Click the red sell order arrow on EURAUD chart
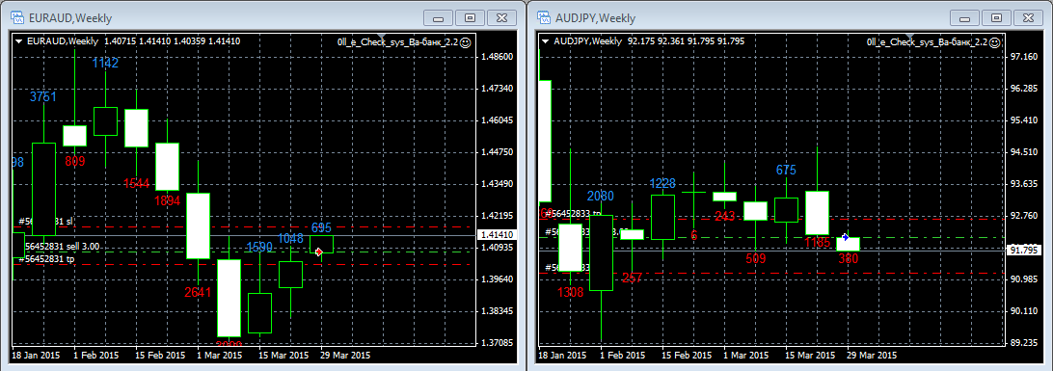 [319, 252]
